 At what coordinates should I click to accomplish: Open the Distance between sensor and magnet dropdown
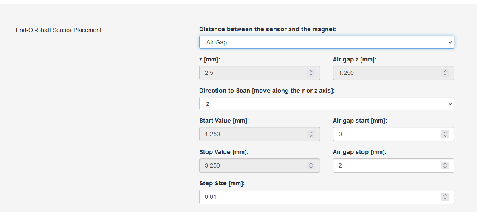(x=327, y=42)
